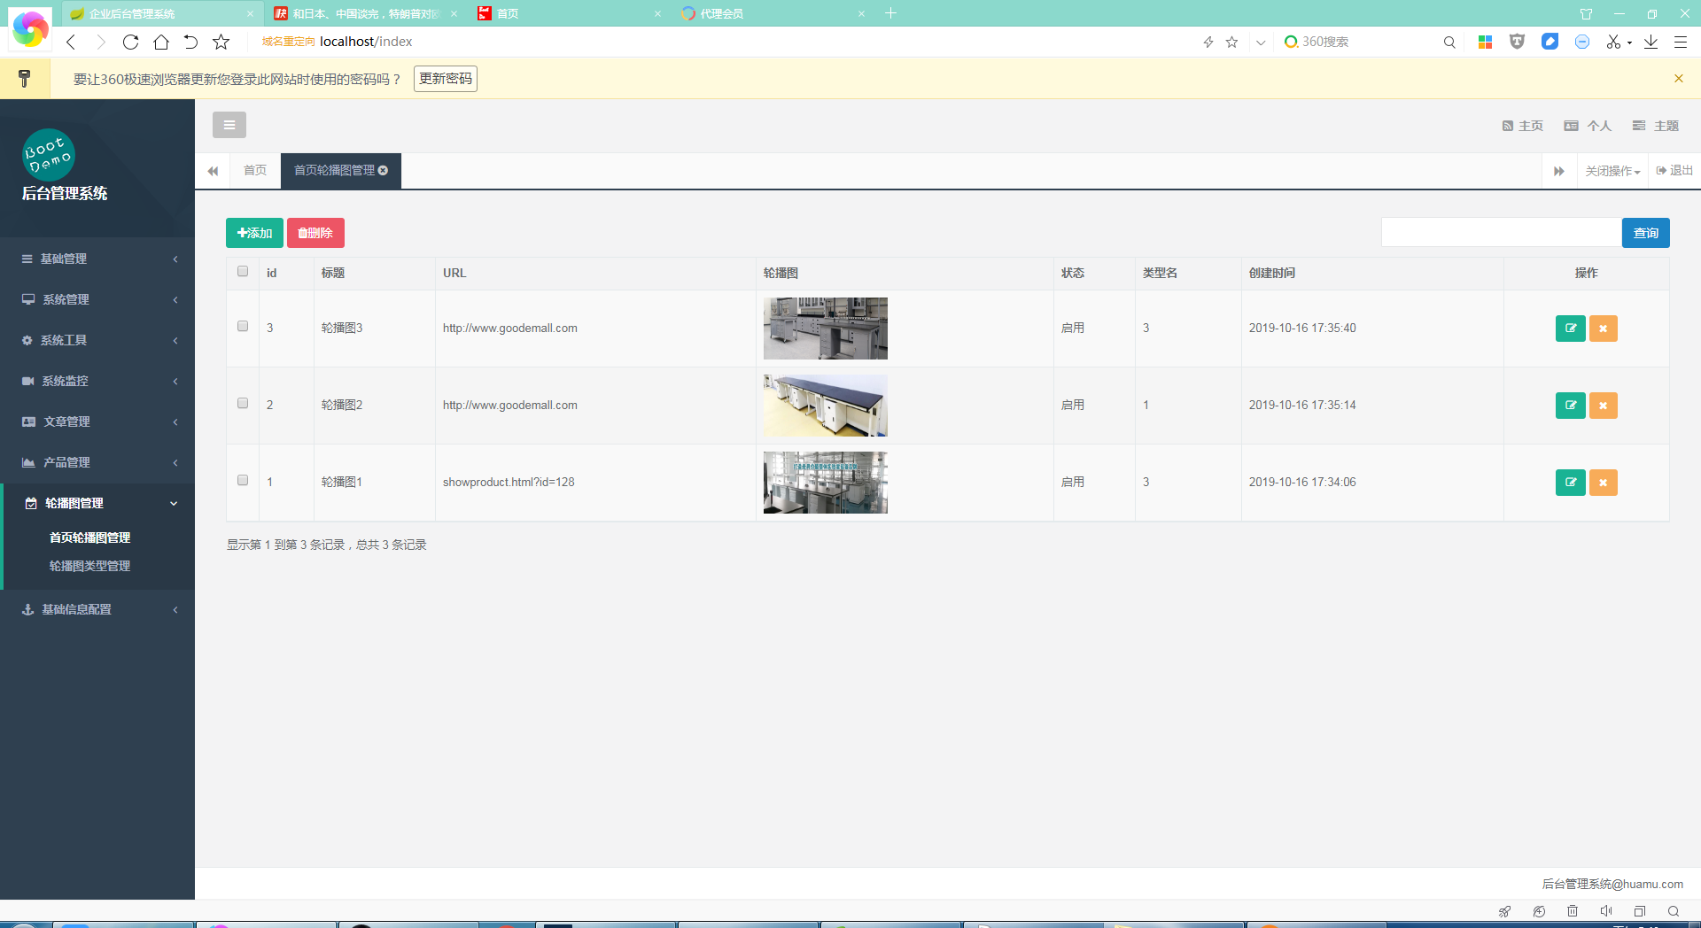
Task: Click the browser undo/restore icon
Action: [190, 42]
